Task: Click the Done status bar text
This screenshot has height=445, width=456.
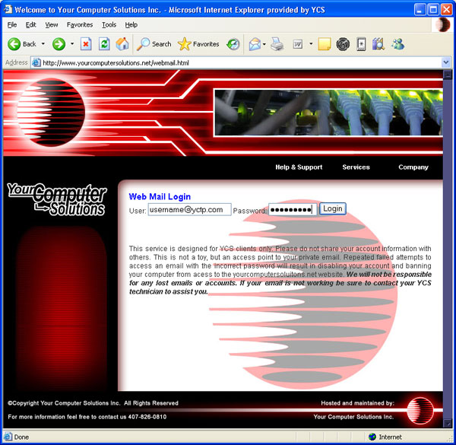Action: pyautogui.click(x=21, y=437)
